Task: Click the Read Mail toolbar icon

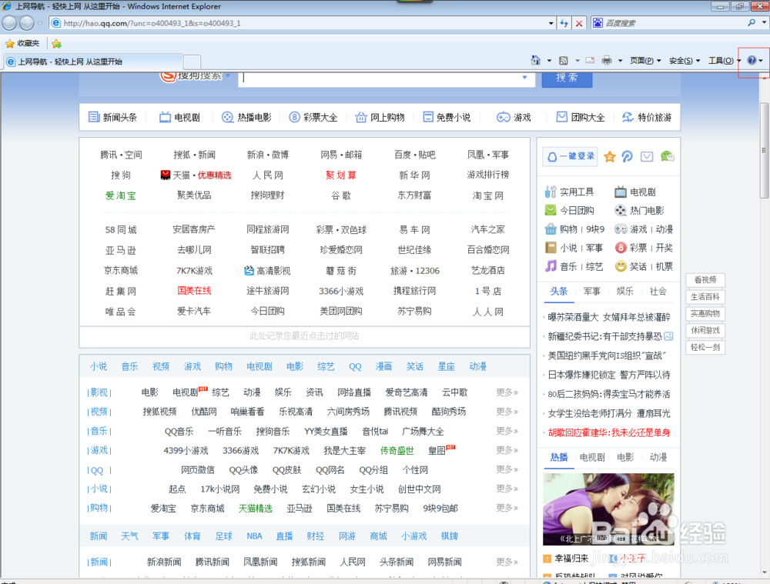Action: (590, 60)
